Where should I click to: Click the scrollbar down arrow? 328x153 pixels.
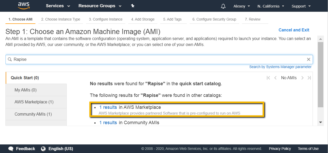(320, 122)
